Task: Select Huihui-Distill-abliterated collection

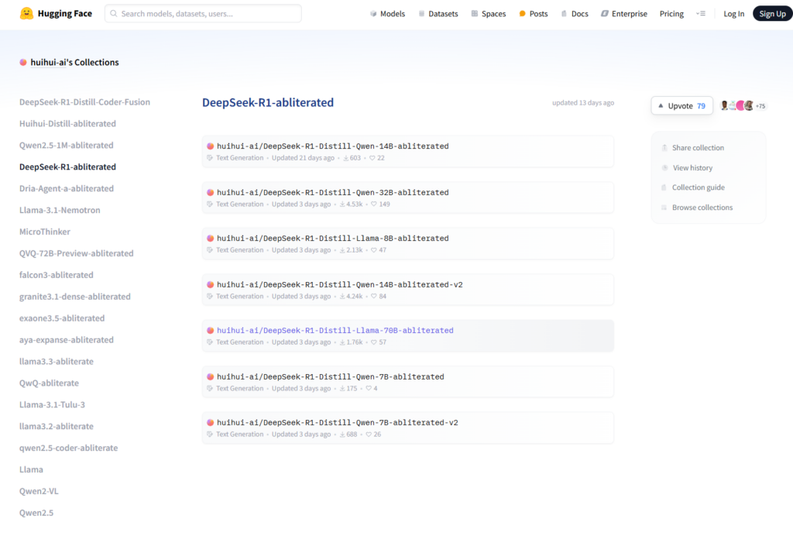Action: pyautogui.click(x=68, y=124)
